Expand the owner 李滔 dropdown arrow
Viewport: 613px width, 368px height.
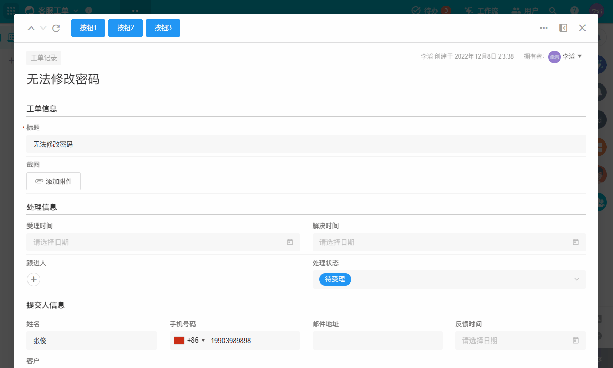pyautogui.click(x=580, y=56)
